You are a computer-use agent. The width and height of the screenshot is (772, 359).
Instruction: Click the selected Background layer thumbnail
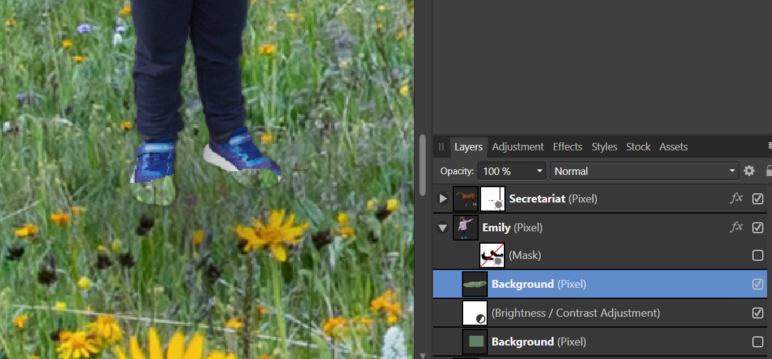coord(475,284)
